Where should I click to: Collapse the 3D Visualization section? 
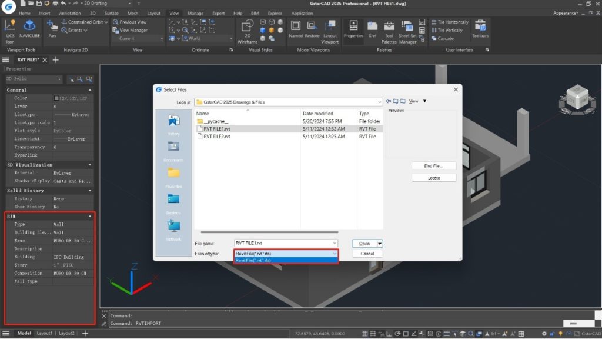click(91, 165)
